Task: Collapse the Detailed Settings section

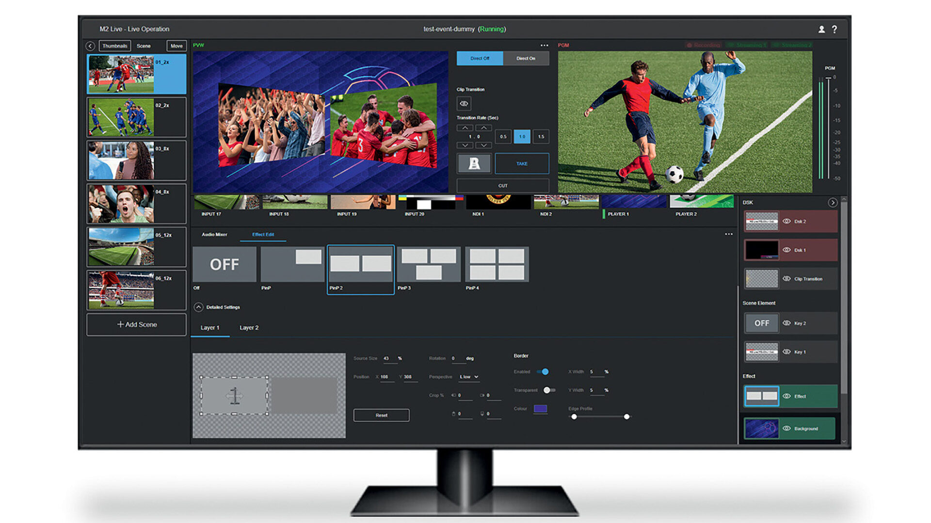Action: click(198, 307)
